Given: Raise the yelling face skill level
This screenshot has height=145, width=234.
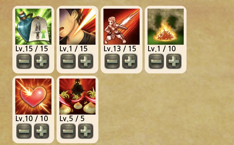Looking at the screenshot, I should (86, 61).
